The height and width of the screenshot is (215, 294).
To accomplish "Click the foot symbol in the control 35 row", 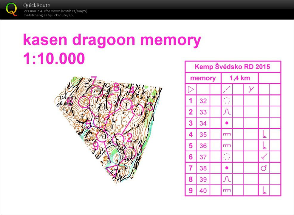I will (x=264, y=134).
